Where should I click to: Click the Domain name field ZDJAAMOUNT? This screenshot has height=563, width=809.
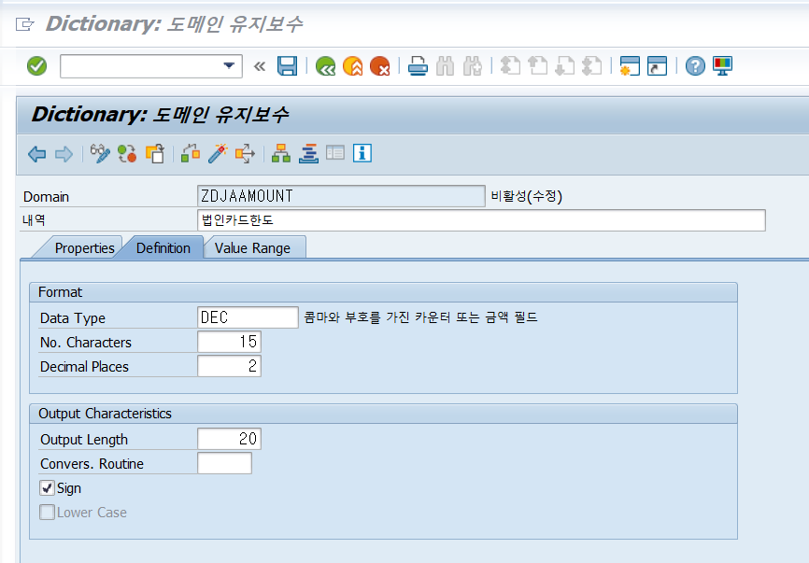tap(341, 196)
